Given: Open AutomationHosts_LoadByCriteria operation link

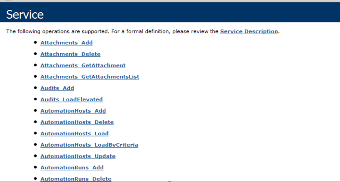Looking at the screenshot, I should pos(89,145).
